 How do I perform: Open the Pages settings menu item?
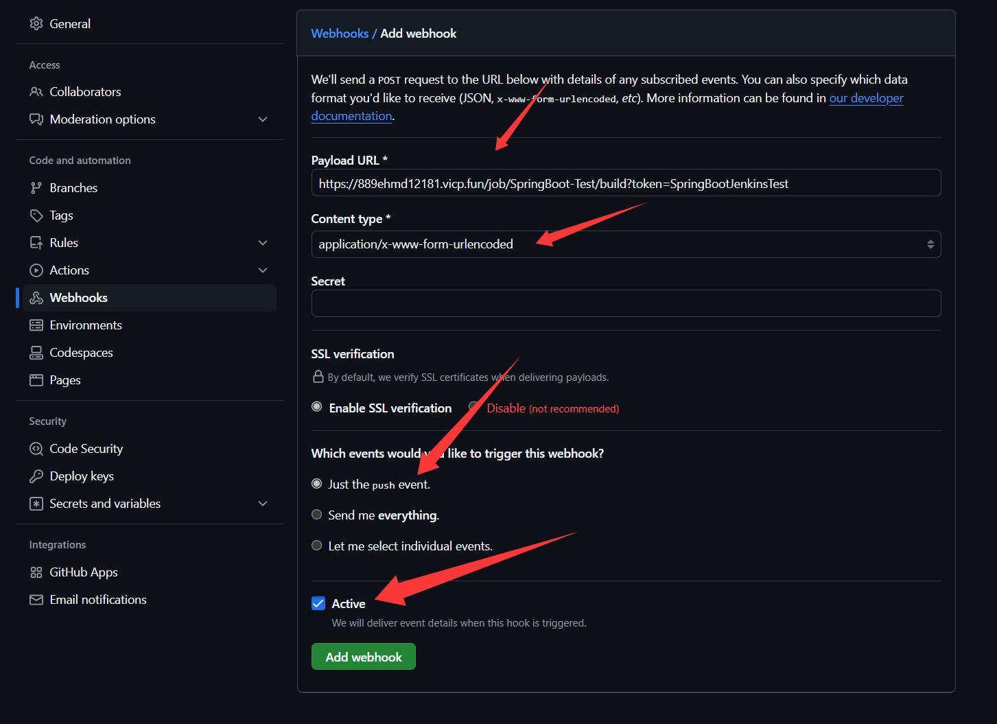click(65, 380)
